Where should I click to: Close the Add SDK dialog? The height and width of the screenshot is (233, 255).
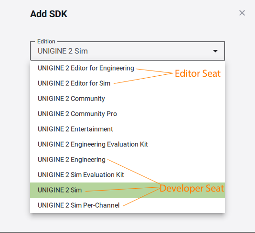coord(242,13)
